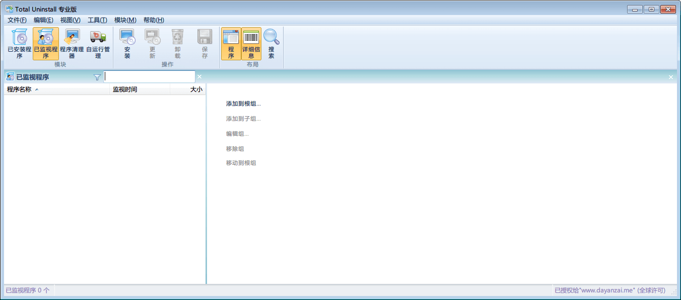Screen dimensions: 681x300
Task: Click inside the filter search box
Action: pyautogui.click(x=149, y=76)
